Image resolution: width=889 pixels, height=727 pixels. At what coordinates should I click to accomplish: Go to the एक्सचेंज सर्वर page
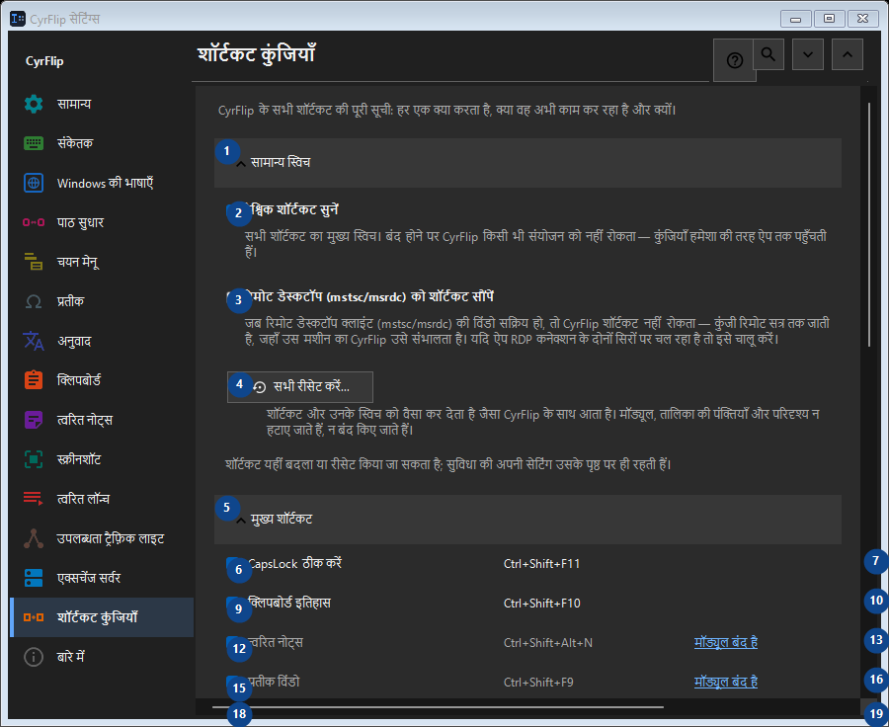click(x=102, y=578)
